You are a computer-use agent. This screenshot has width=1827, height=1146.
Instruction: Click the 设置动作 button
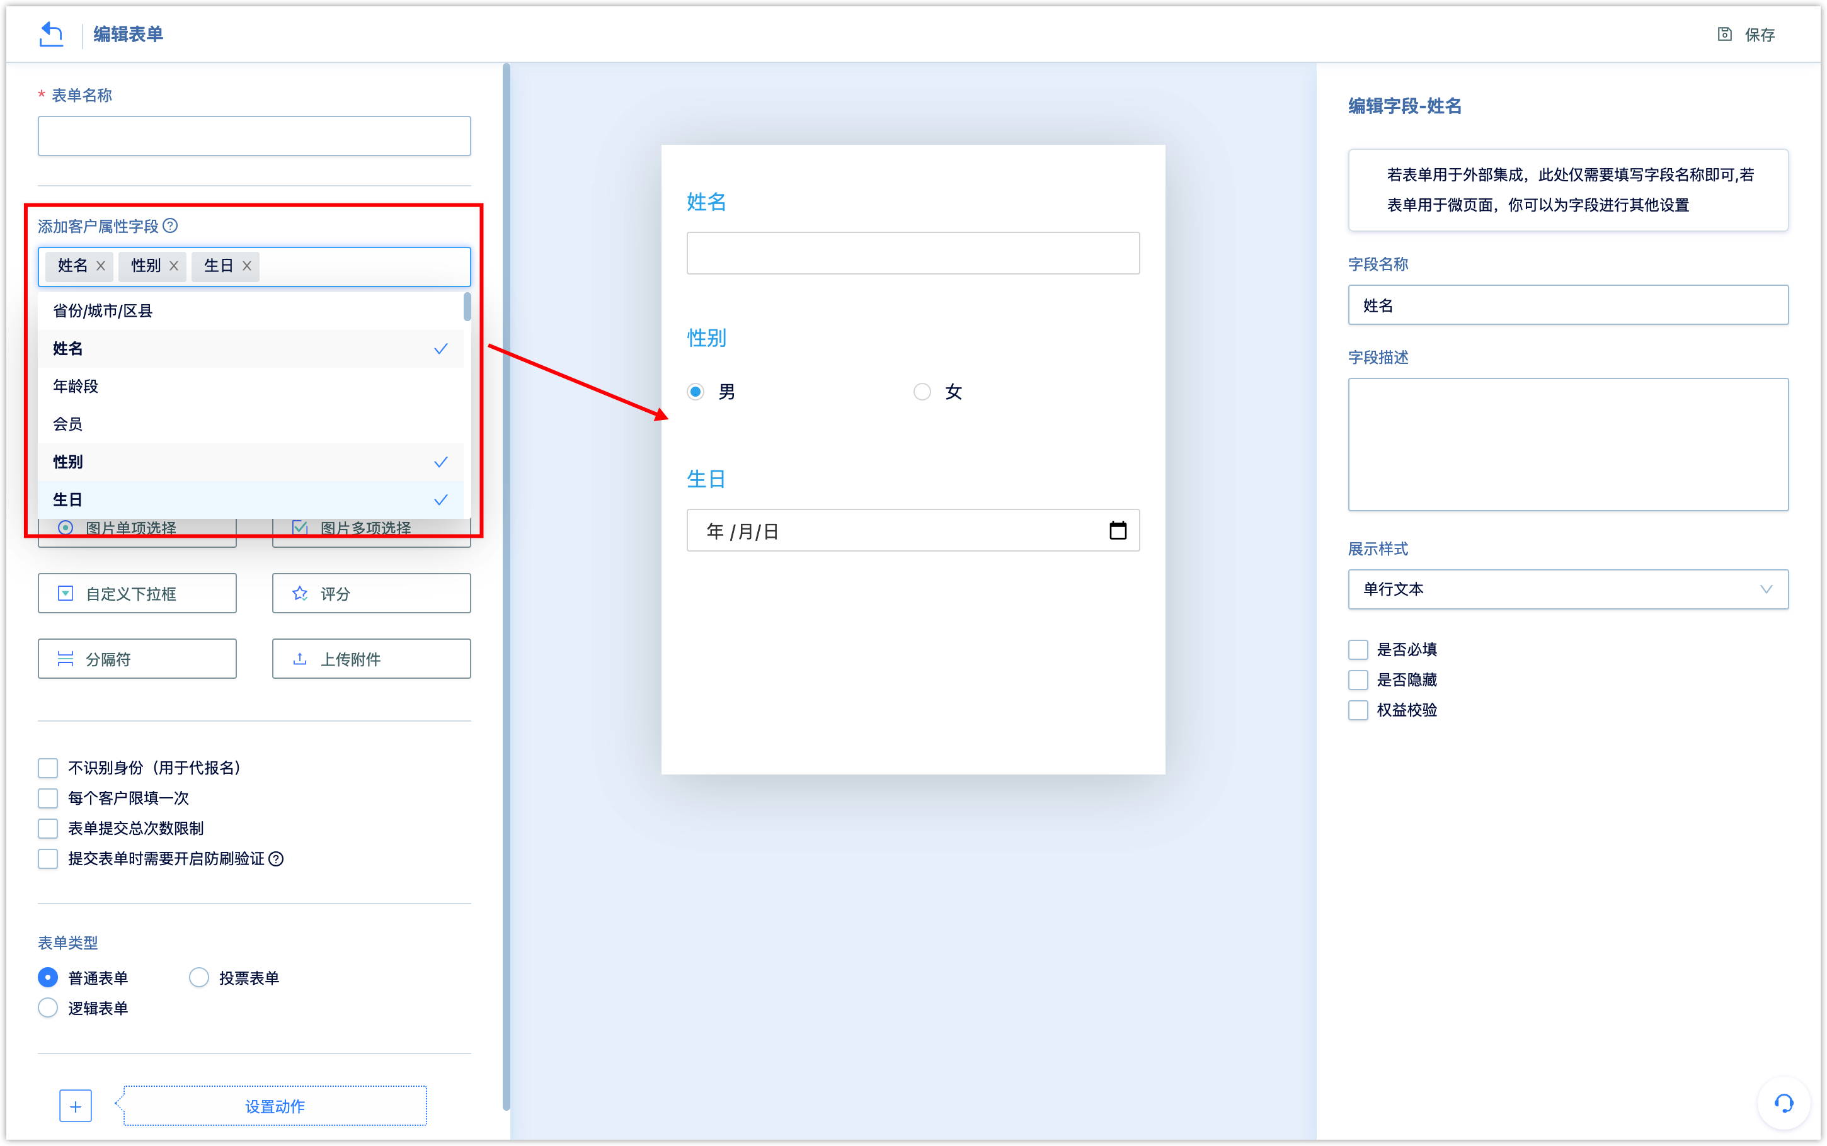(x=275, y=1106)
